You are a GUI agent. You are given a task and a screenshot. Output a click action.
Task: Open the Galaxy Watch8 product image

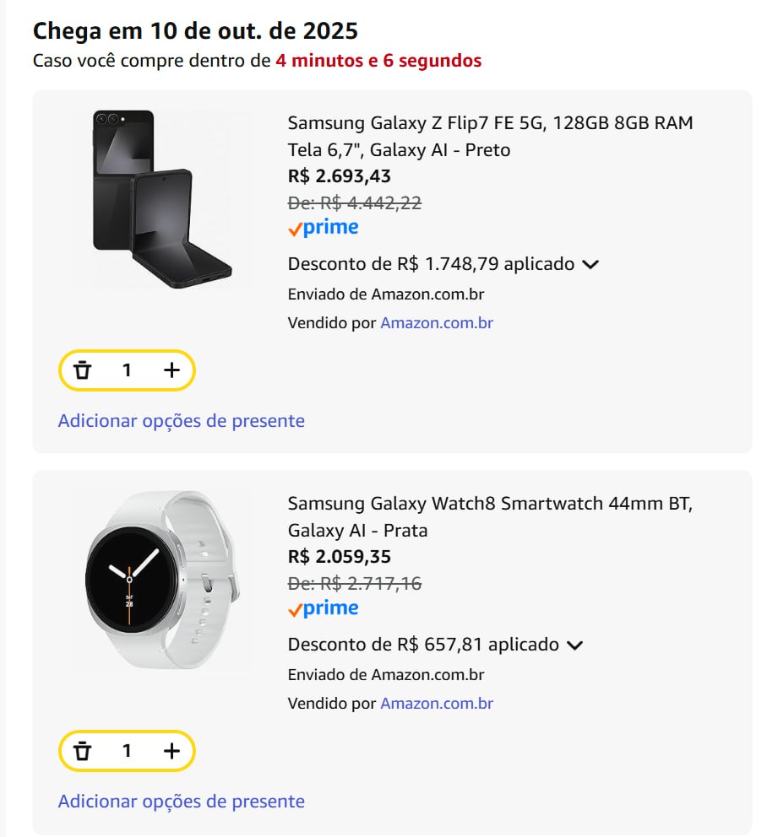160,580
